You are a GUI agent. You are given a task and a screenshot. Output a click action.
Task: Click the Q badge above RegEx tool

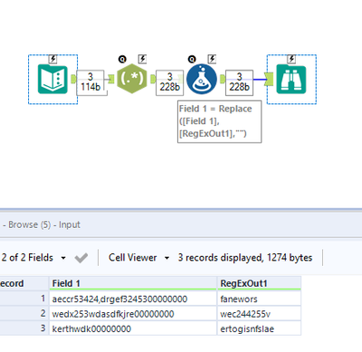point(122,59)
